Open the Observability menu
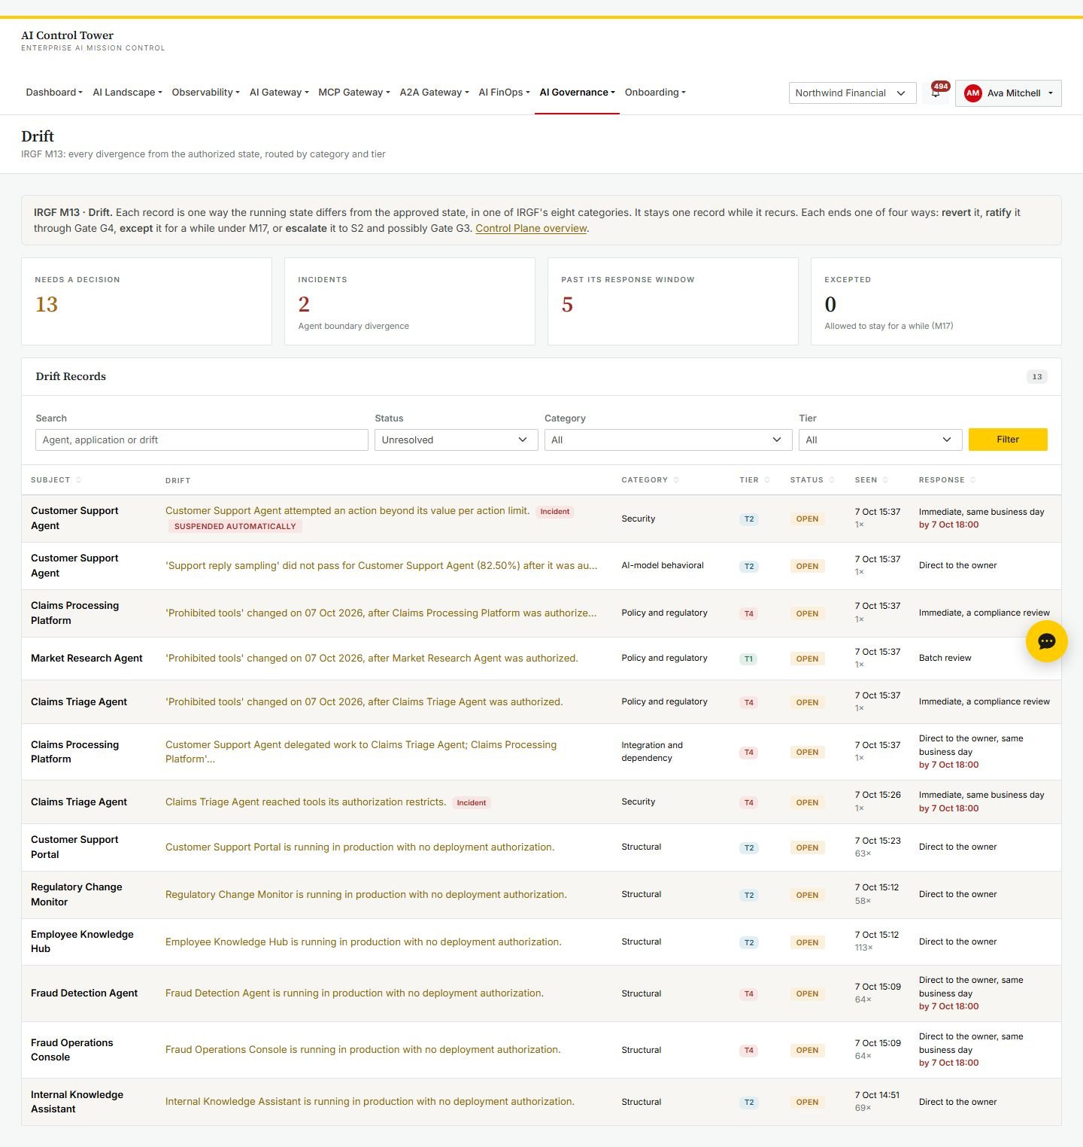Image resolution: width=1083 pixels, height=1147 pixels. tap(205, 93)
